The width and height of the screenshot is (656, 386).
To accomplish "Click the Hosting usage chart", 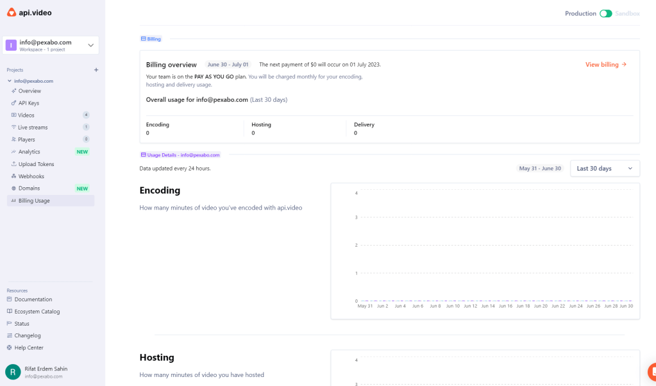I will [x=485, y=368].
